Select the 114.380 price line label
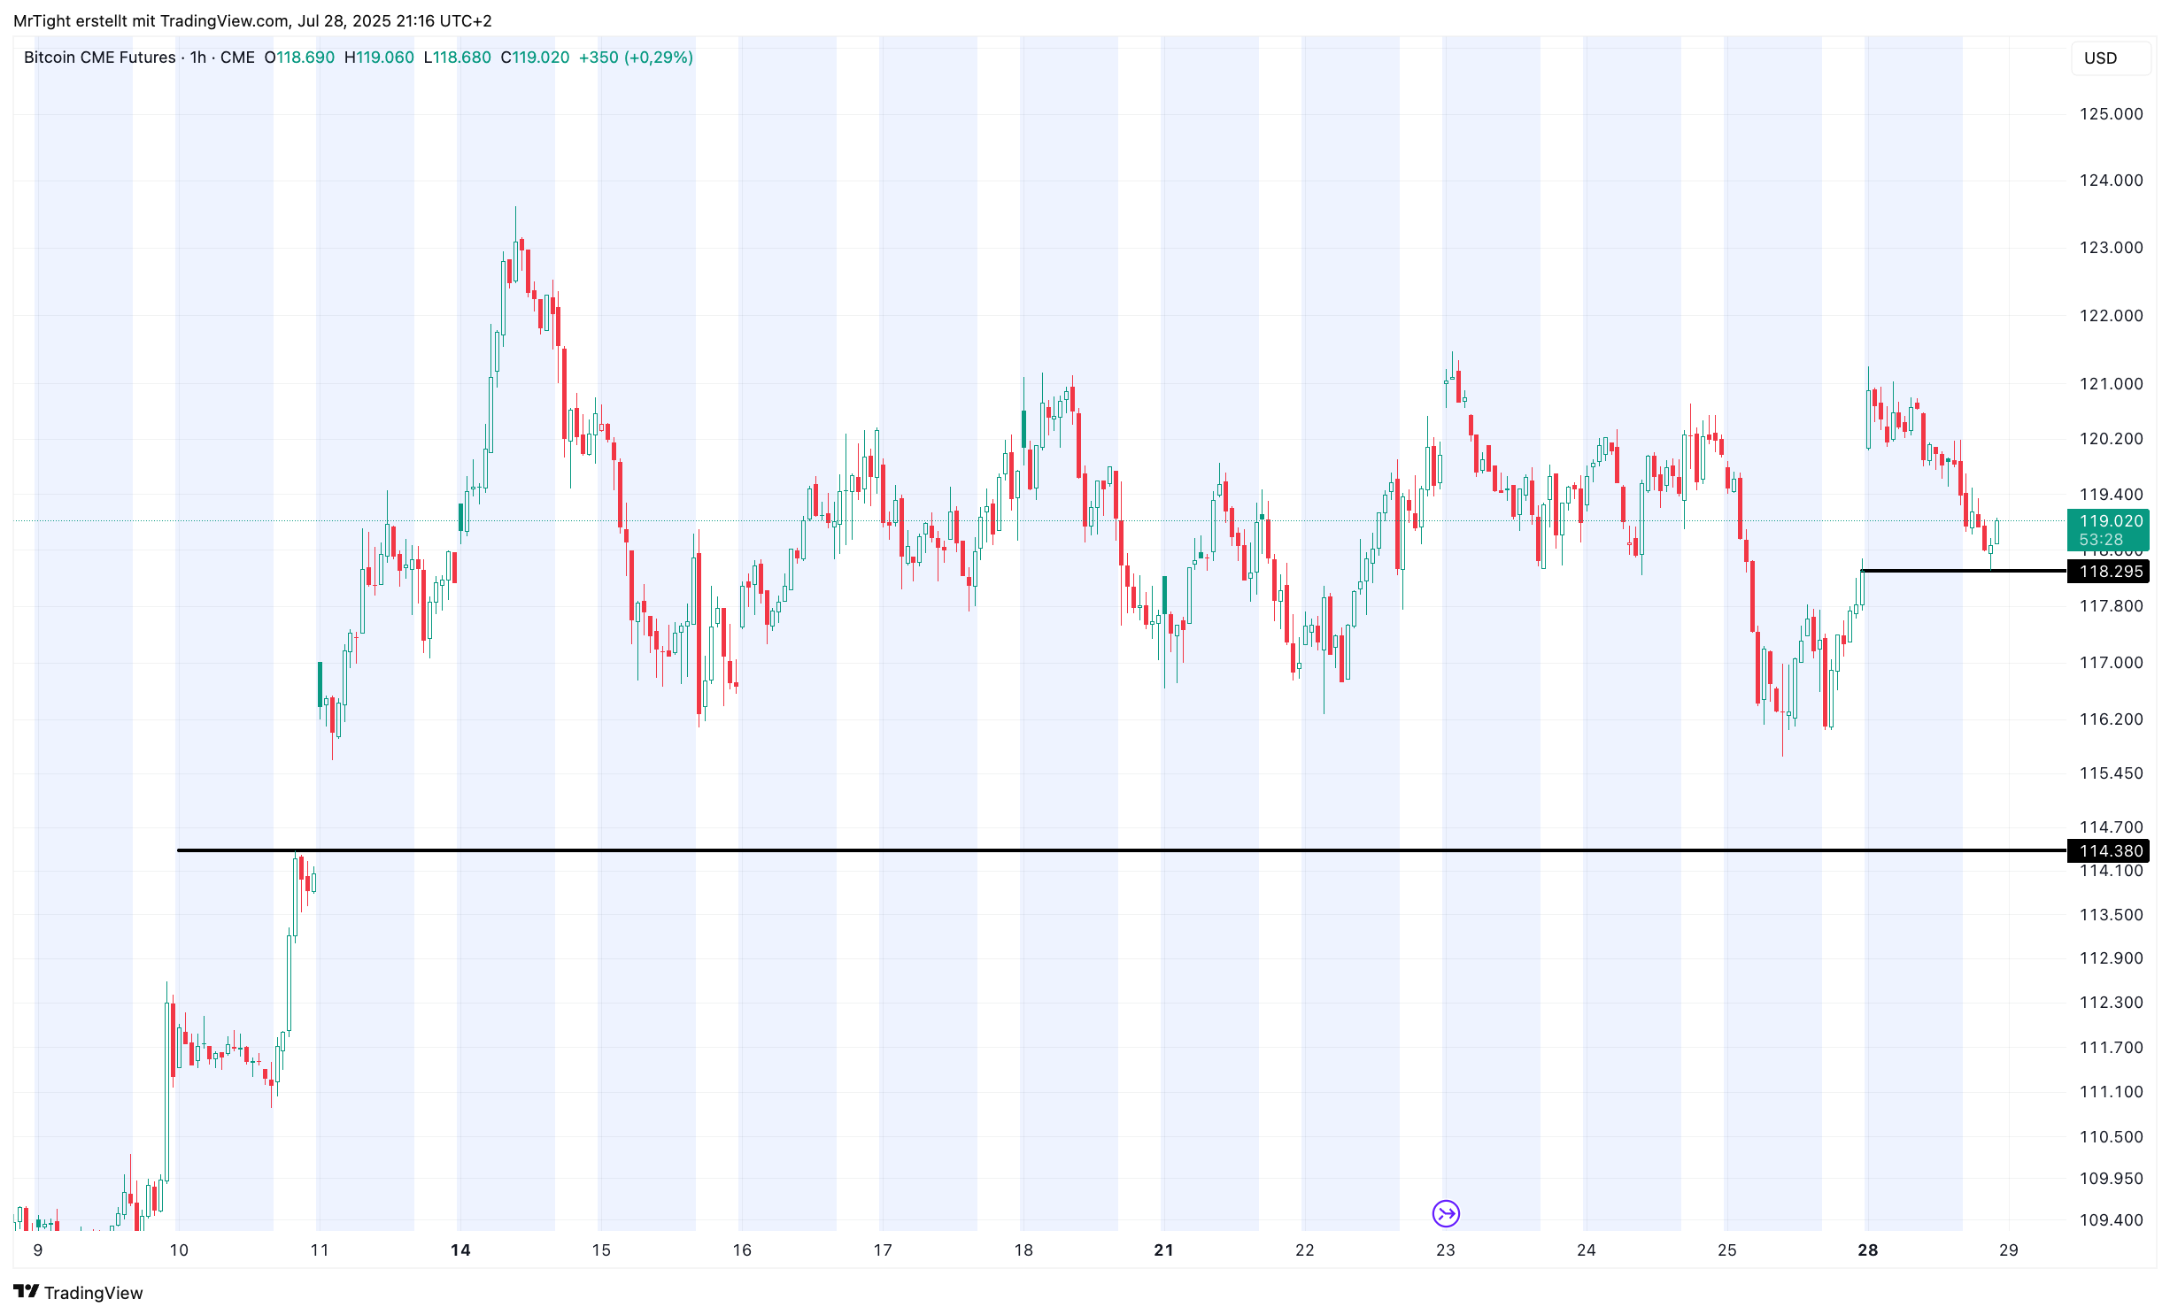 [2109, 851]
